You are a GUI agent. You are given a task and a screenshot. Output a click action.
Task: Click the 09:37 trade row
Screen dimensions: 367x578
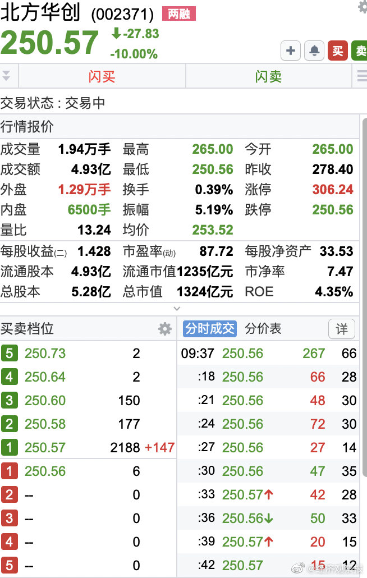point(269,353)
